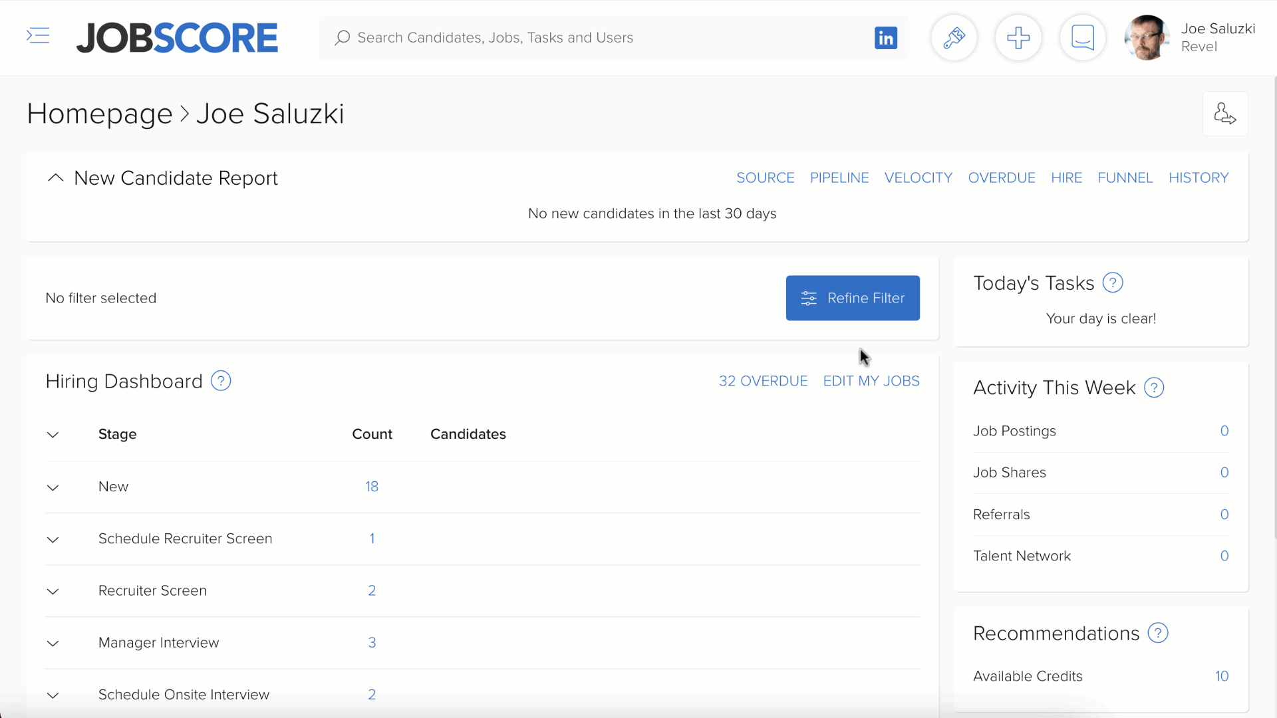1277x718 pixels.
Task: Open Recommendations help question mark
Action: 1158,634
